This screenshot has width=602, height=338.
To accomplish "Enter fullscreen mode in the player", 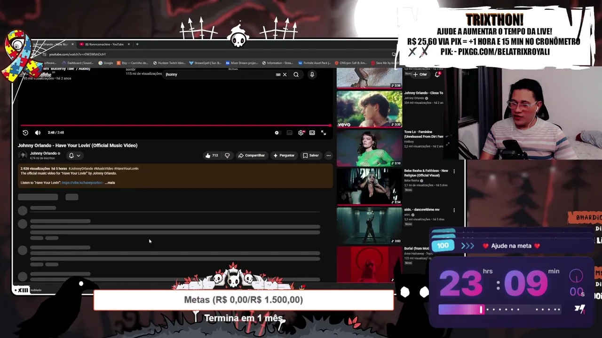I will [x=324, y=133].
